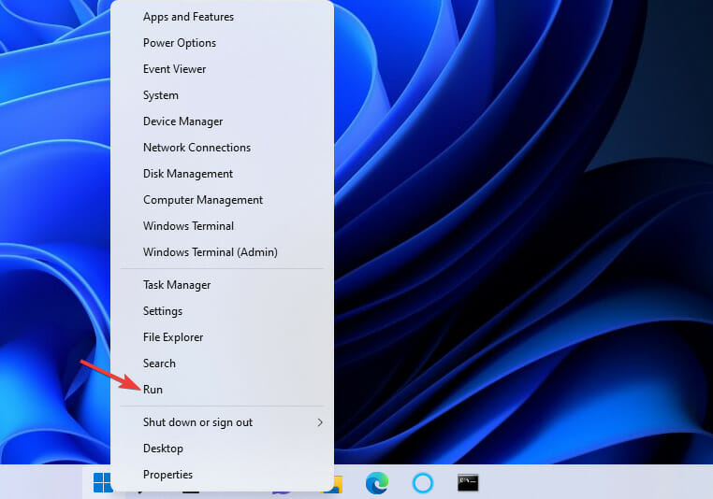Click the Windows Start button on taskbar
Viewport: 713px width, 499px height.
point(101,483)
